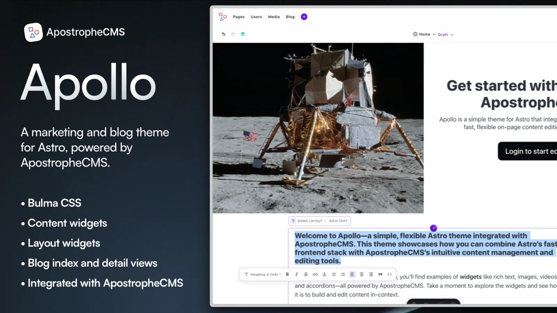Open the Pages menu
Viewport: 557px width, 313px height.
tap(238, 17)
